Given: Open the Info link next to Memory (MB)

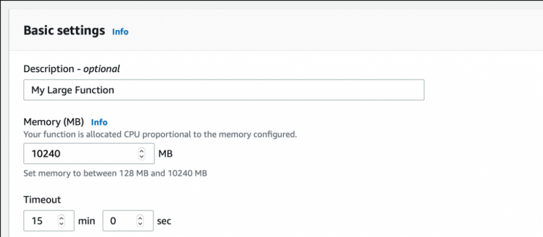Looking at the screenshot, I should point(99,122).
